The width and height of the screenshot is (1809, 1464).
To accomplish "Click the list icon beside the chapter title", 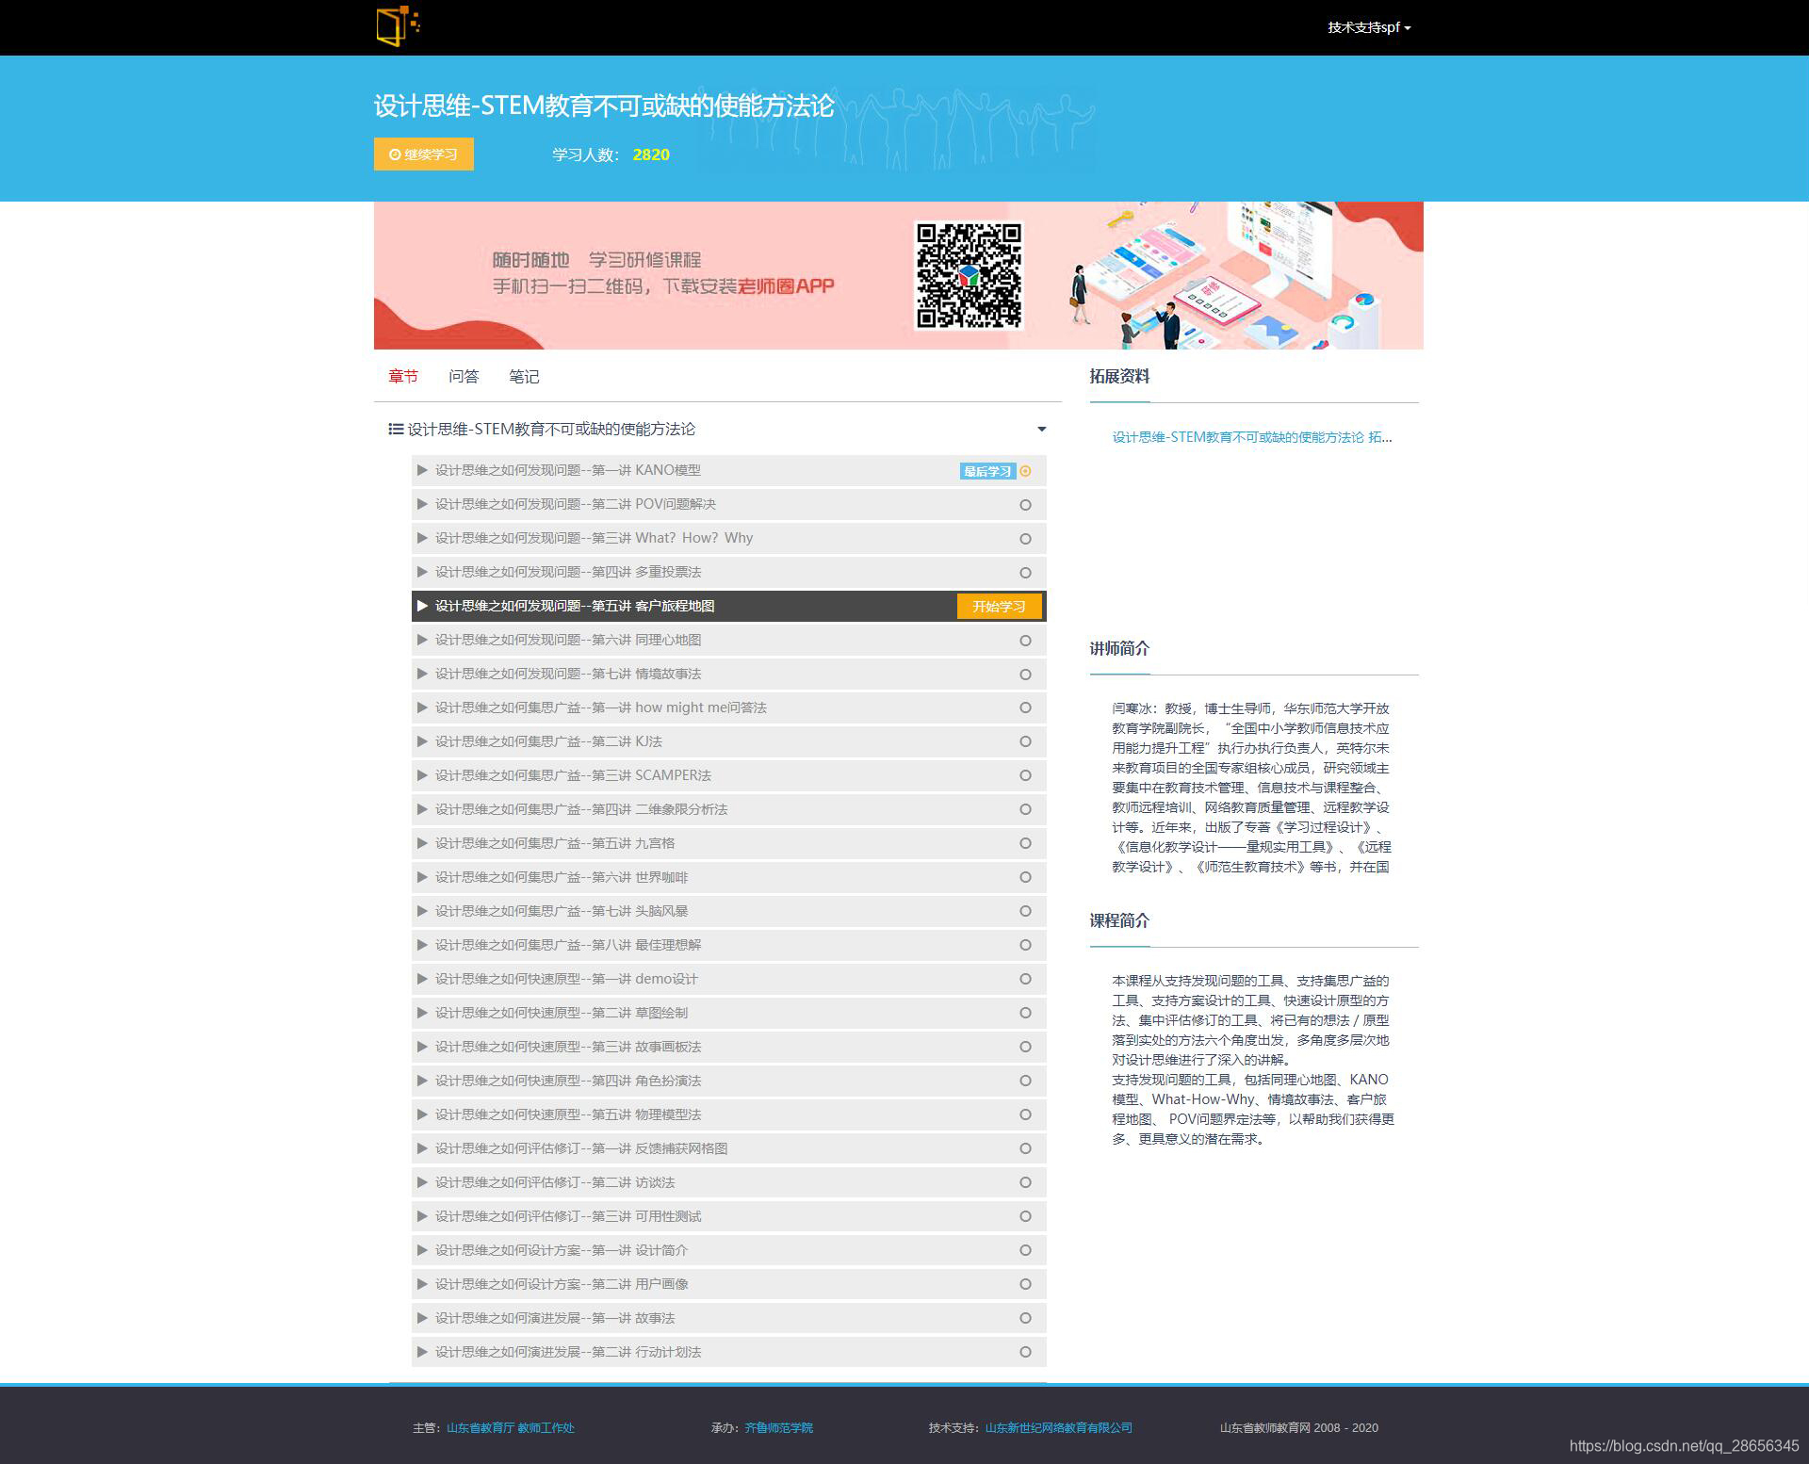I will (396, 430).
